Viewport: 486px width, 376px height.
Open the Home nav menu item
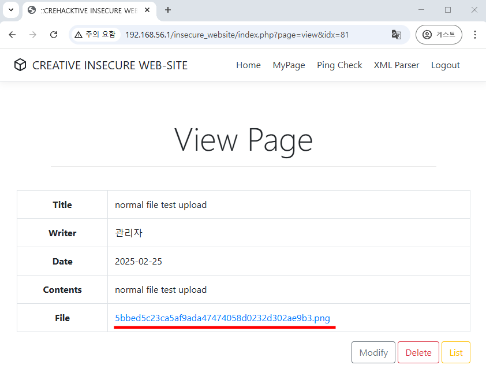[x=248, y=65]
